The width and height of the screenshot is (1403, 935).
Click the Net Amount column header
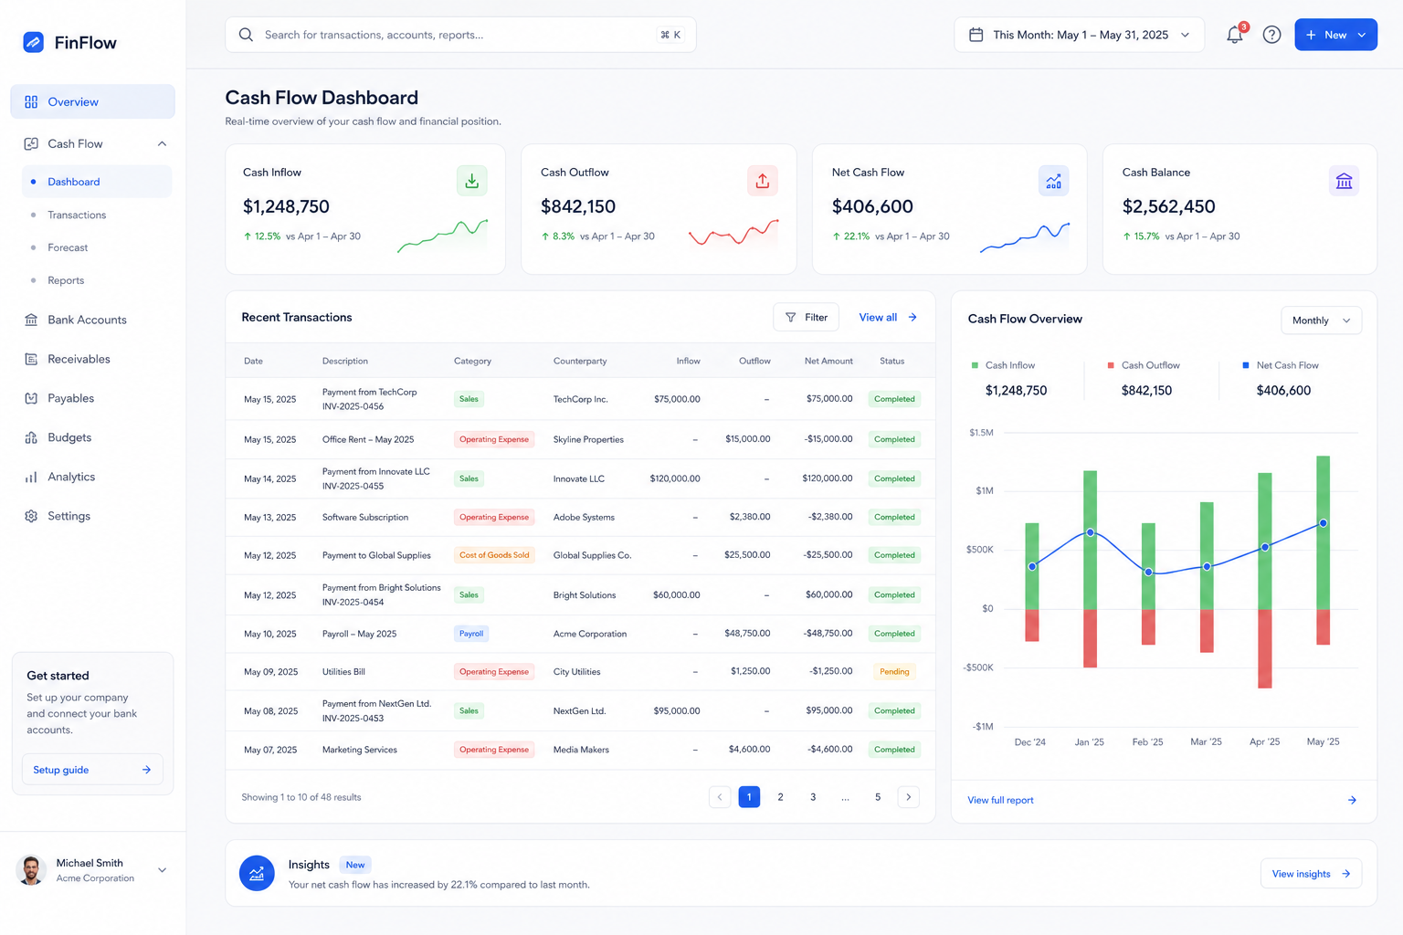point(828,361)
